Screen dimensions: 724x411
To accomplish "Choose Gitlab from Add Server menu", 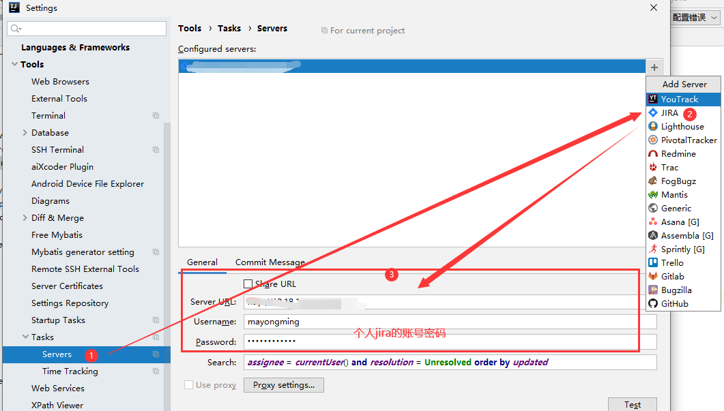I will click(x=683, y=276).
